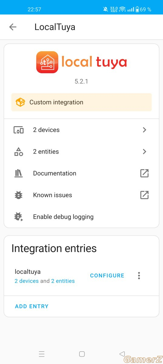Tap the books icon beside Documentation
Screen dimensions: 163x364
18,174
